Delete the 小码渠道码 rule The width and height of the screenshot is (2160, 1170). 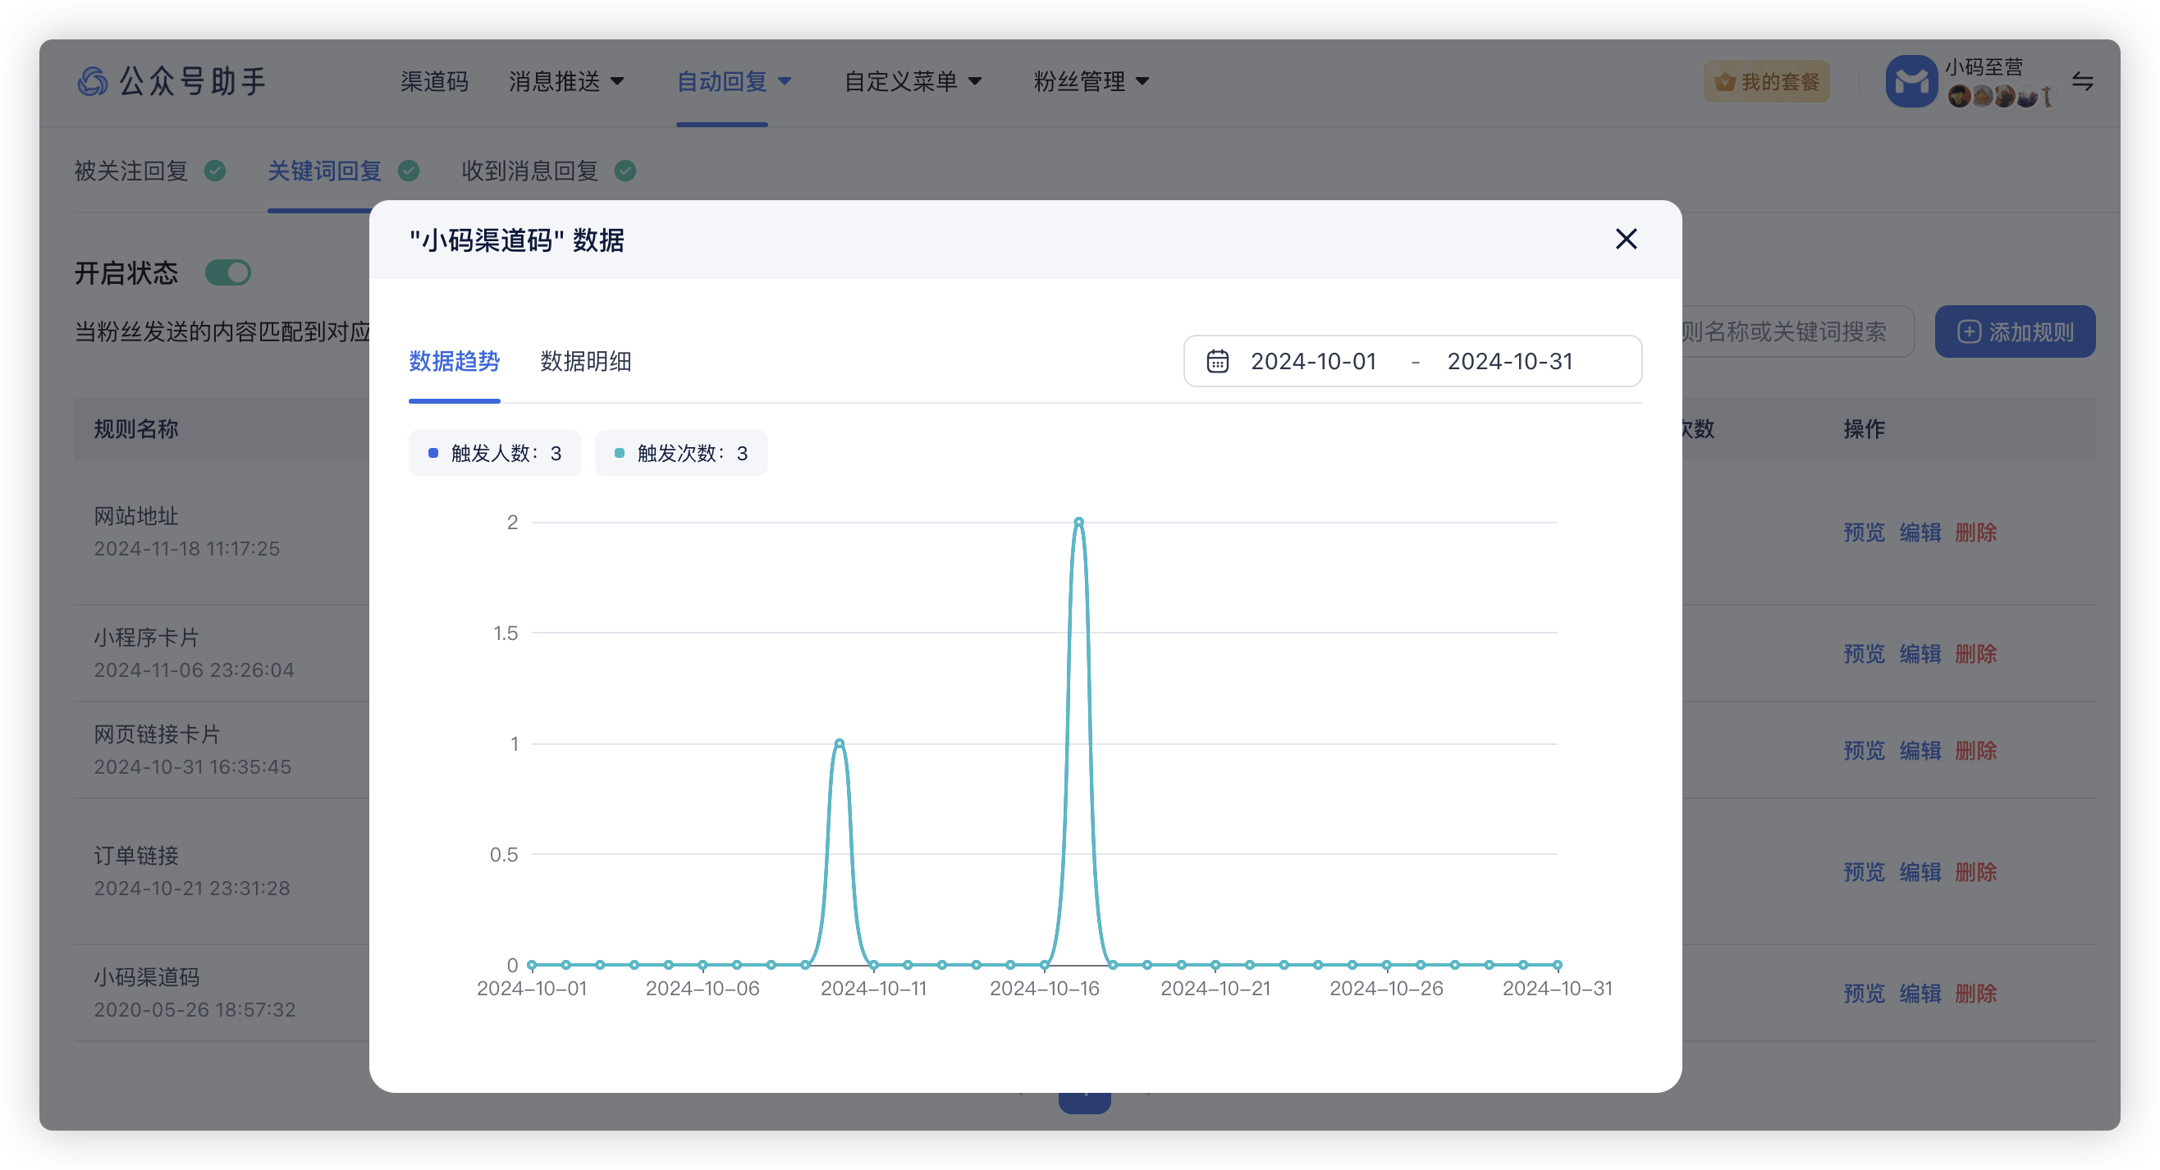pos(1975,993)
